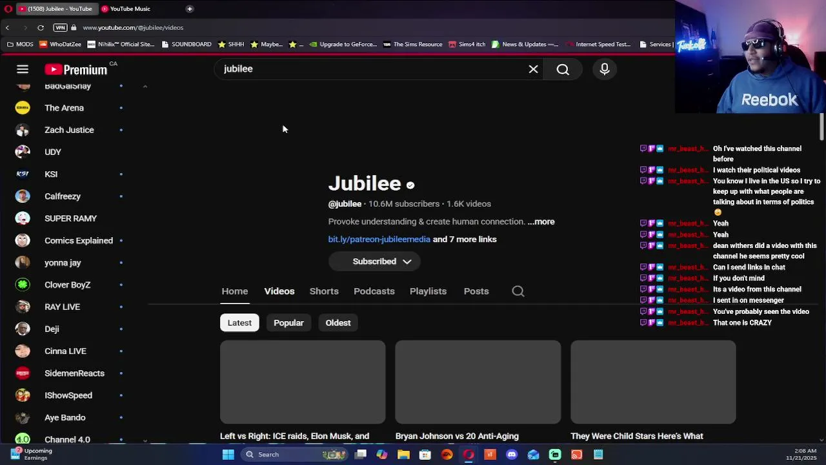826x465 pixels.
Task: Open the MODS bookmark folder
Action: (x=19, y=45)
